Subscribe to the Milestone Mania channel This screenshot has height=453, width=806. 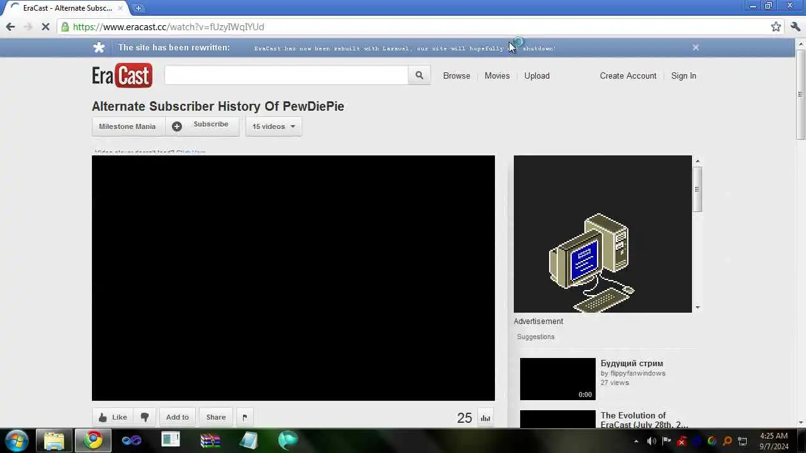[202, 126]
